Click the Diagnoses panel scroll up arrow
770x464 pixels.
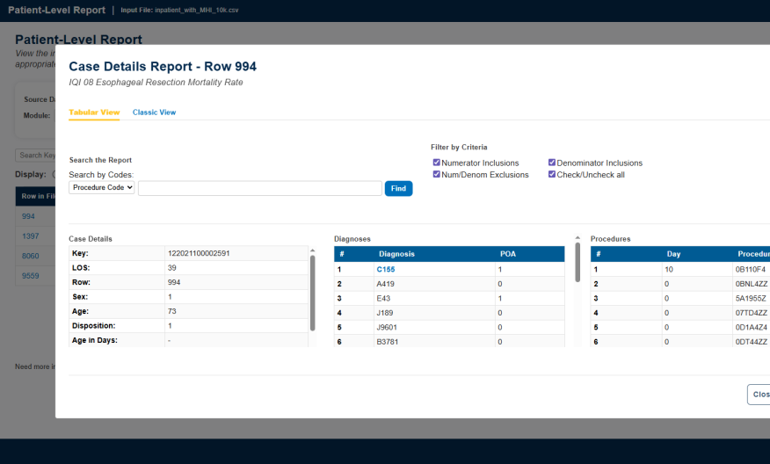point(577,238)
